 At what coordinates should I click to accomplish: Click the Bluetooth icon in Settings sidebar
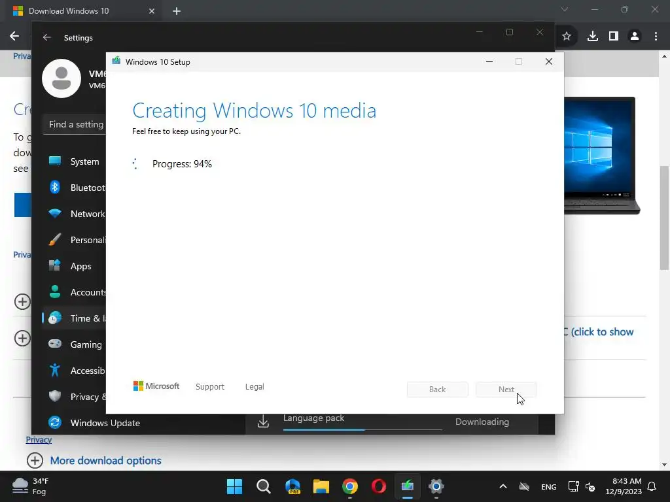click(55, 187)
